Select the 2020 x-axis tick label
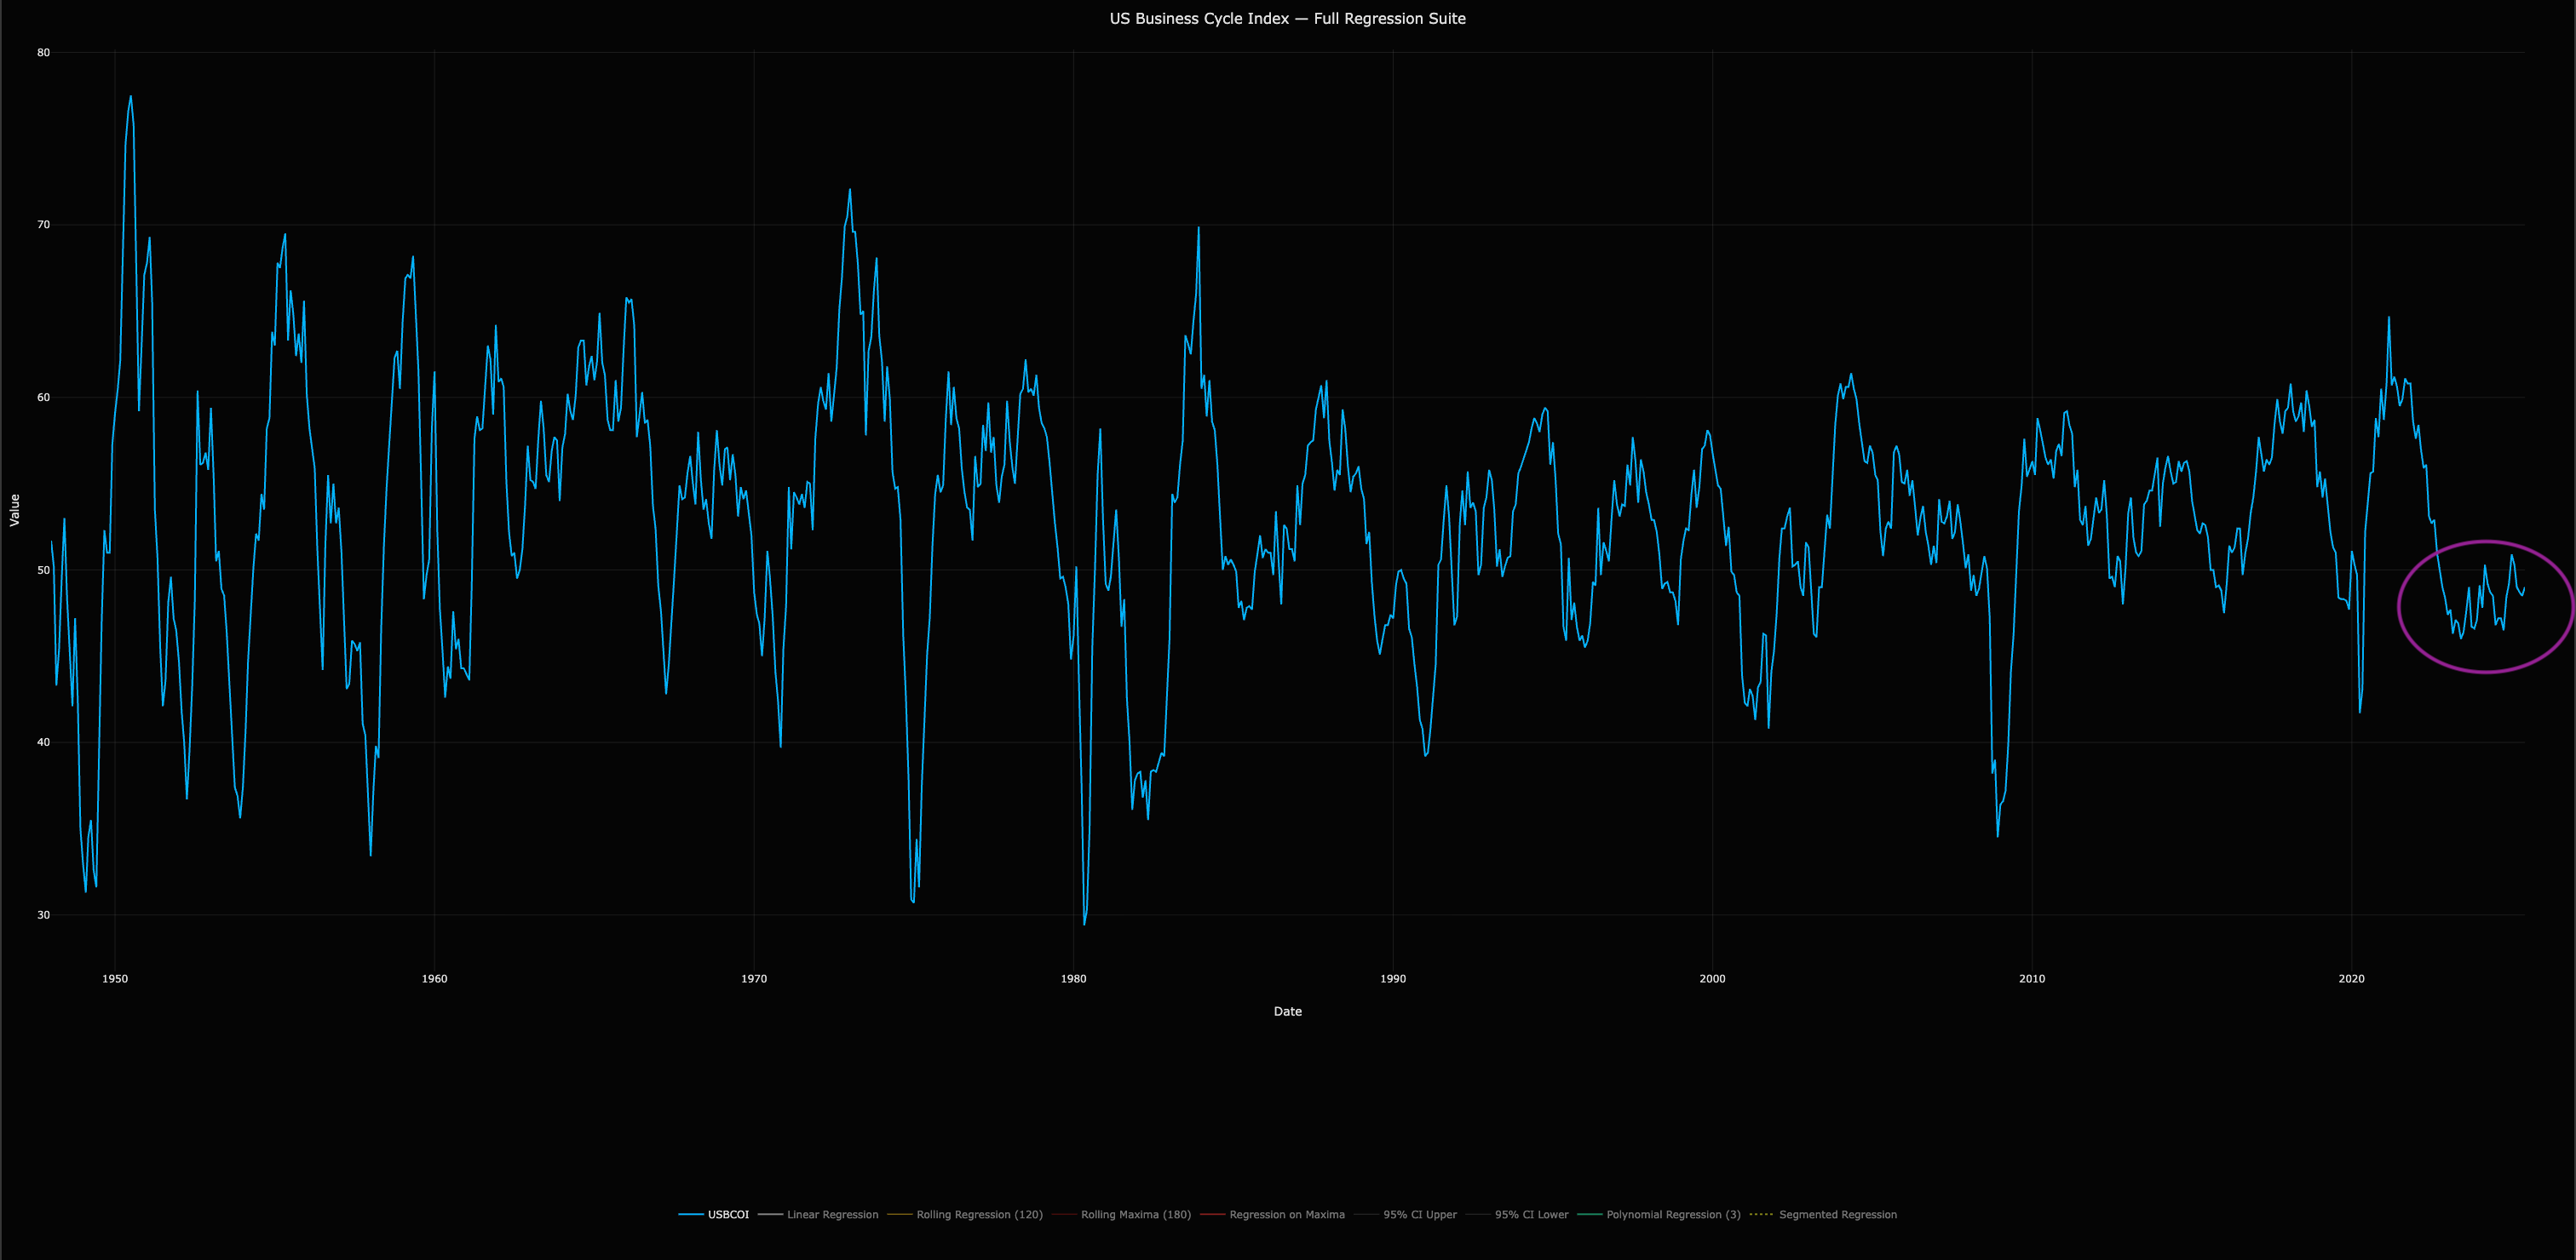 (2351, 978)
